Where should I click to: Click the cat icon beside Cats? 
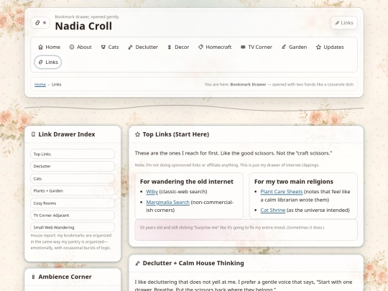pyautogui.click(x=103, y=47)
